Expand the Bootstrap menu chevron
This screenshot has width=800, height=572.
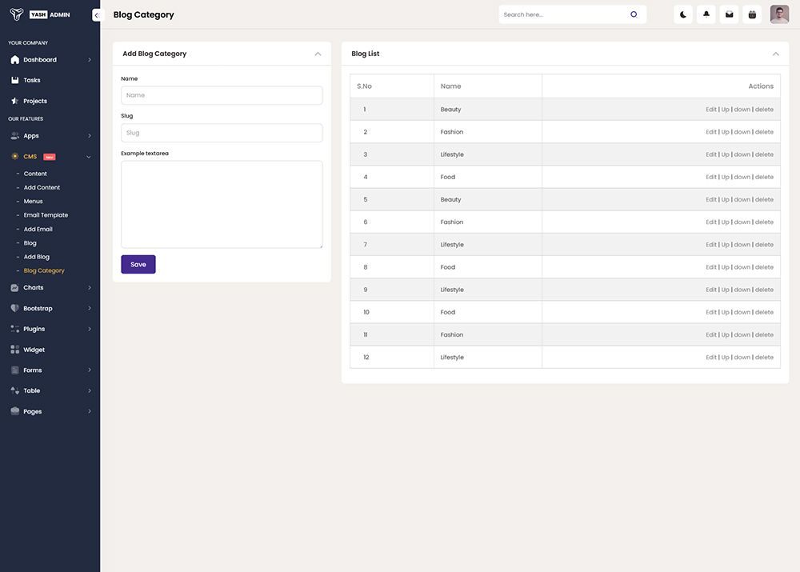tap(90, 308)
